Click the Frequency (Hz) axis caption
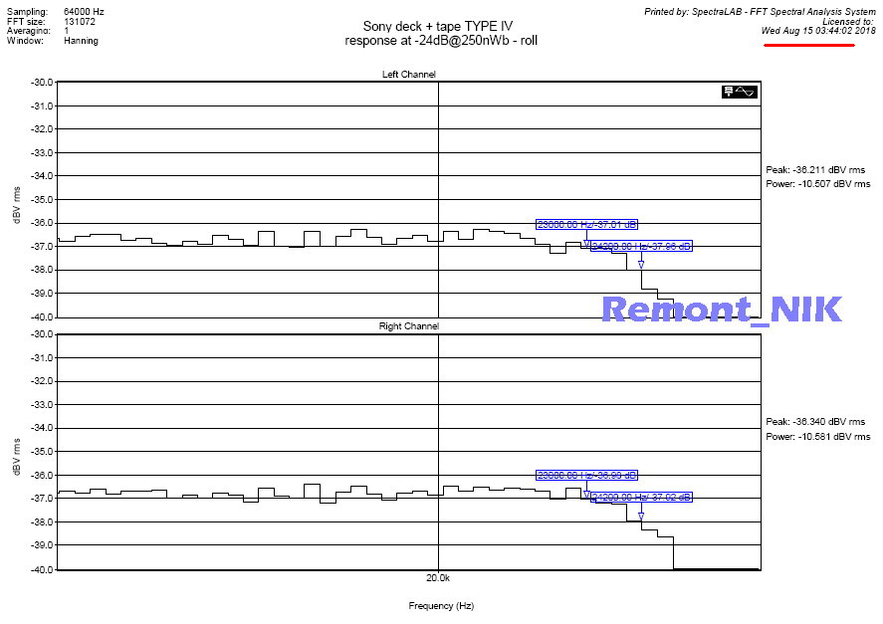The image size is (883, 624). [x=441, y=605]
